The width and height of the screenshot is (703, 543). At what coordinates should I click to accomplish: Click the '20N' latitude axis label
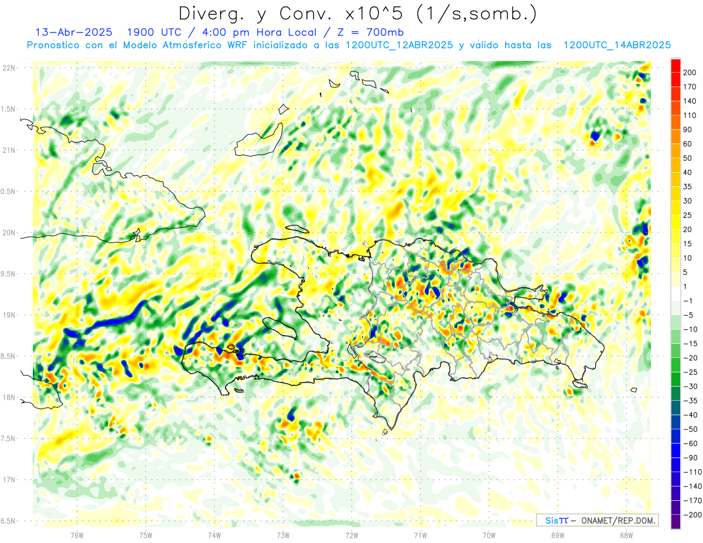coord(9,233)
